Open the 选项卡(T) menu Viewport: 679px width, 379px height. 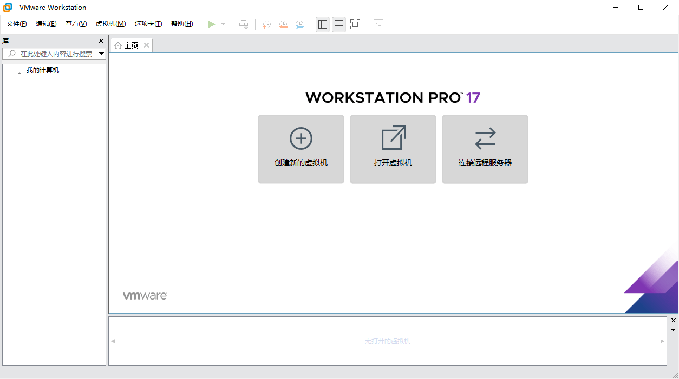[148, 24]
